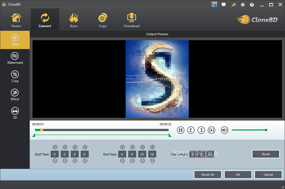Decrease End Time seconds with minus
Viewport: 285px width, 189px height.
[142, 161]
